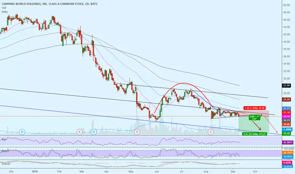Click the 15.42 green target price label
Image resolution: width=295 pixels, height=174 pixels.
286,134
